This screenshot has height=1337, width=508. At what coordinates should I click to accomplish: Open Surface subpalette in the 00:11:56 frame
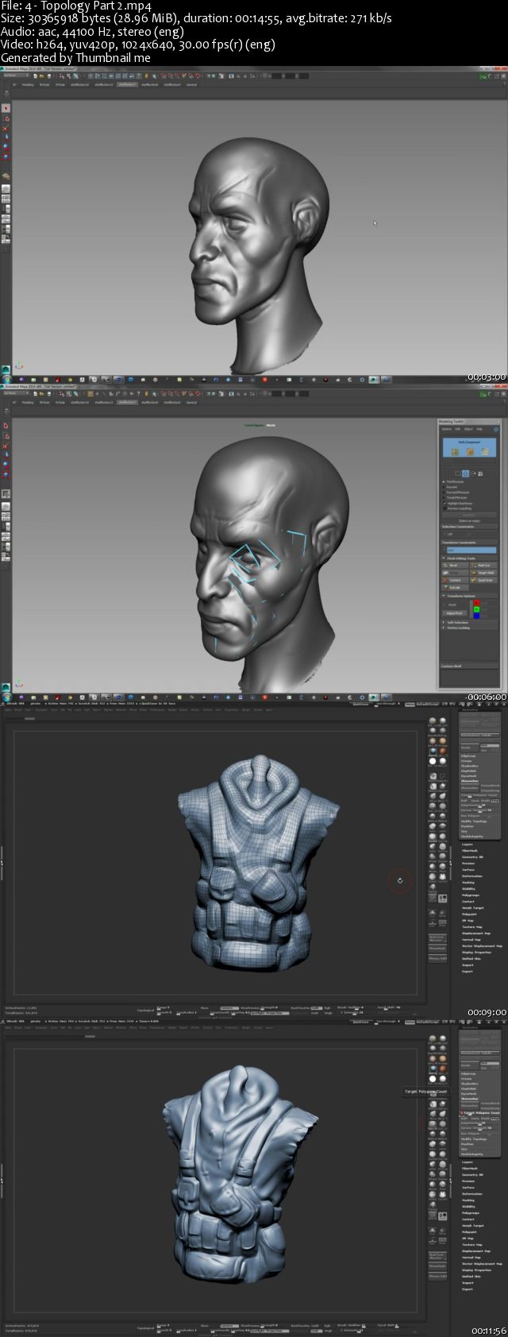coord(468,1188)
